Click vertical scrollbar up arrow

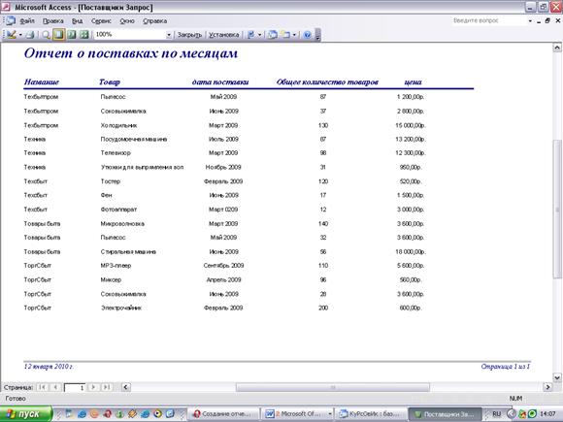(x=557, y=48)
